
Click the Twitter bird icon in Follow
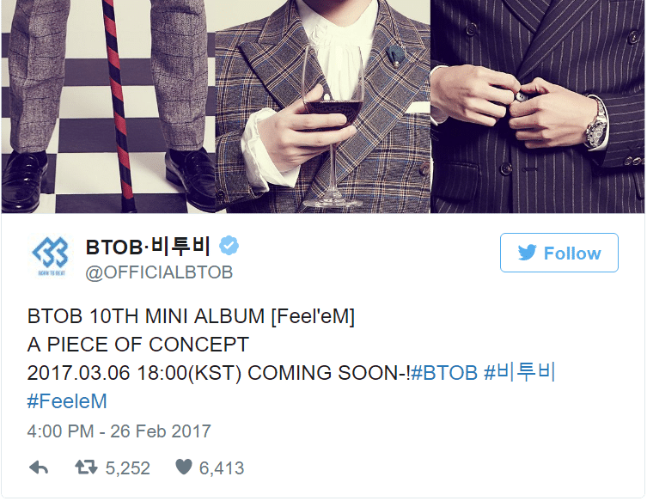point(527,253)
